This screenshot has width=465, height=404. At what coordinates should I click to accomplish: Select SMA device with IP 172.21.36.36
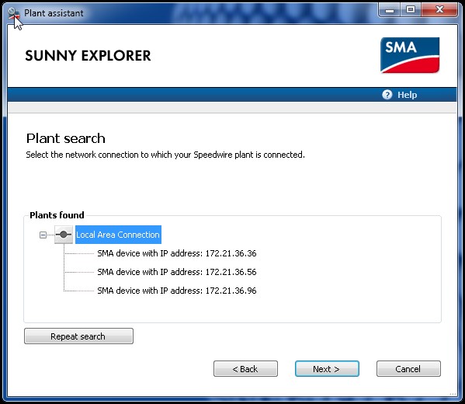pos(177,253)
